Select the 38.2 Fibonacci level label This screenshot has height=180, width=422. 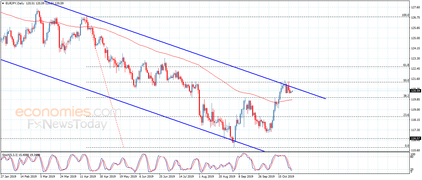pos(406,96)
